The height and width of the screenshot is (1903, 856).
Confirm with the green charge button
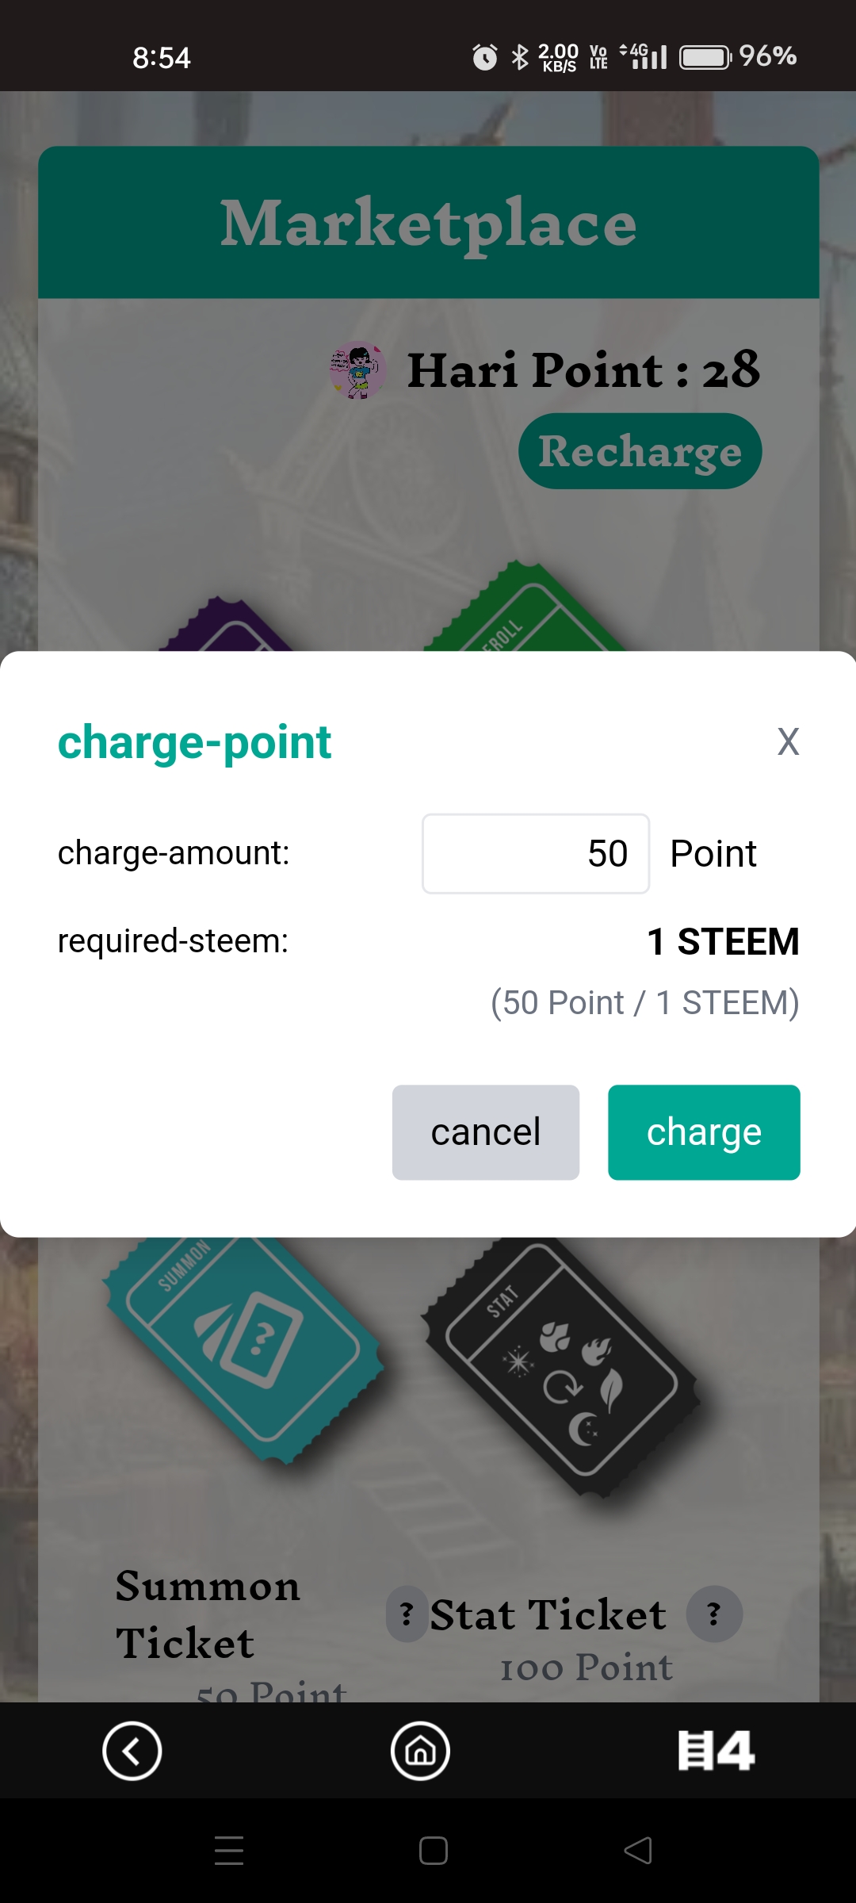[704, 1132]
